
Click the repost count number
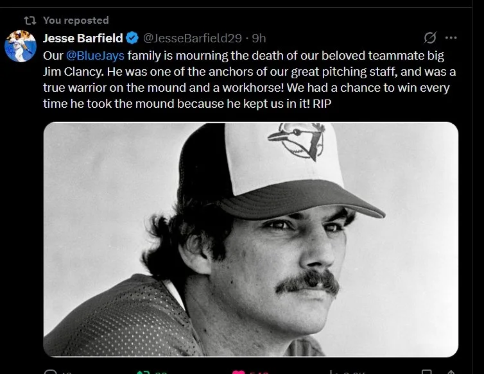point(159,371)
